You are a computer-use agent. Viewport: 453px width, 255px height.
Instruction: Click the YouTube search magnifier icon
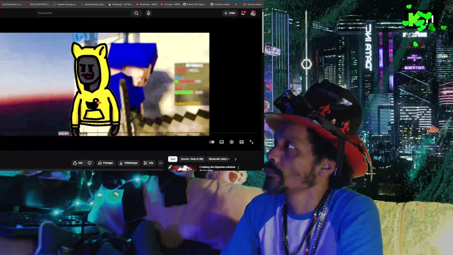coord(136,13)
